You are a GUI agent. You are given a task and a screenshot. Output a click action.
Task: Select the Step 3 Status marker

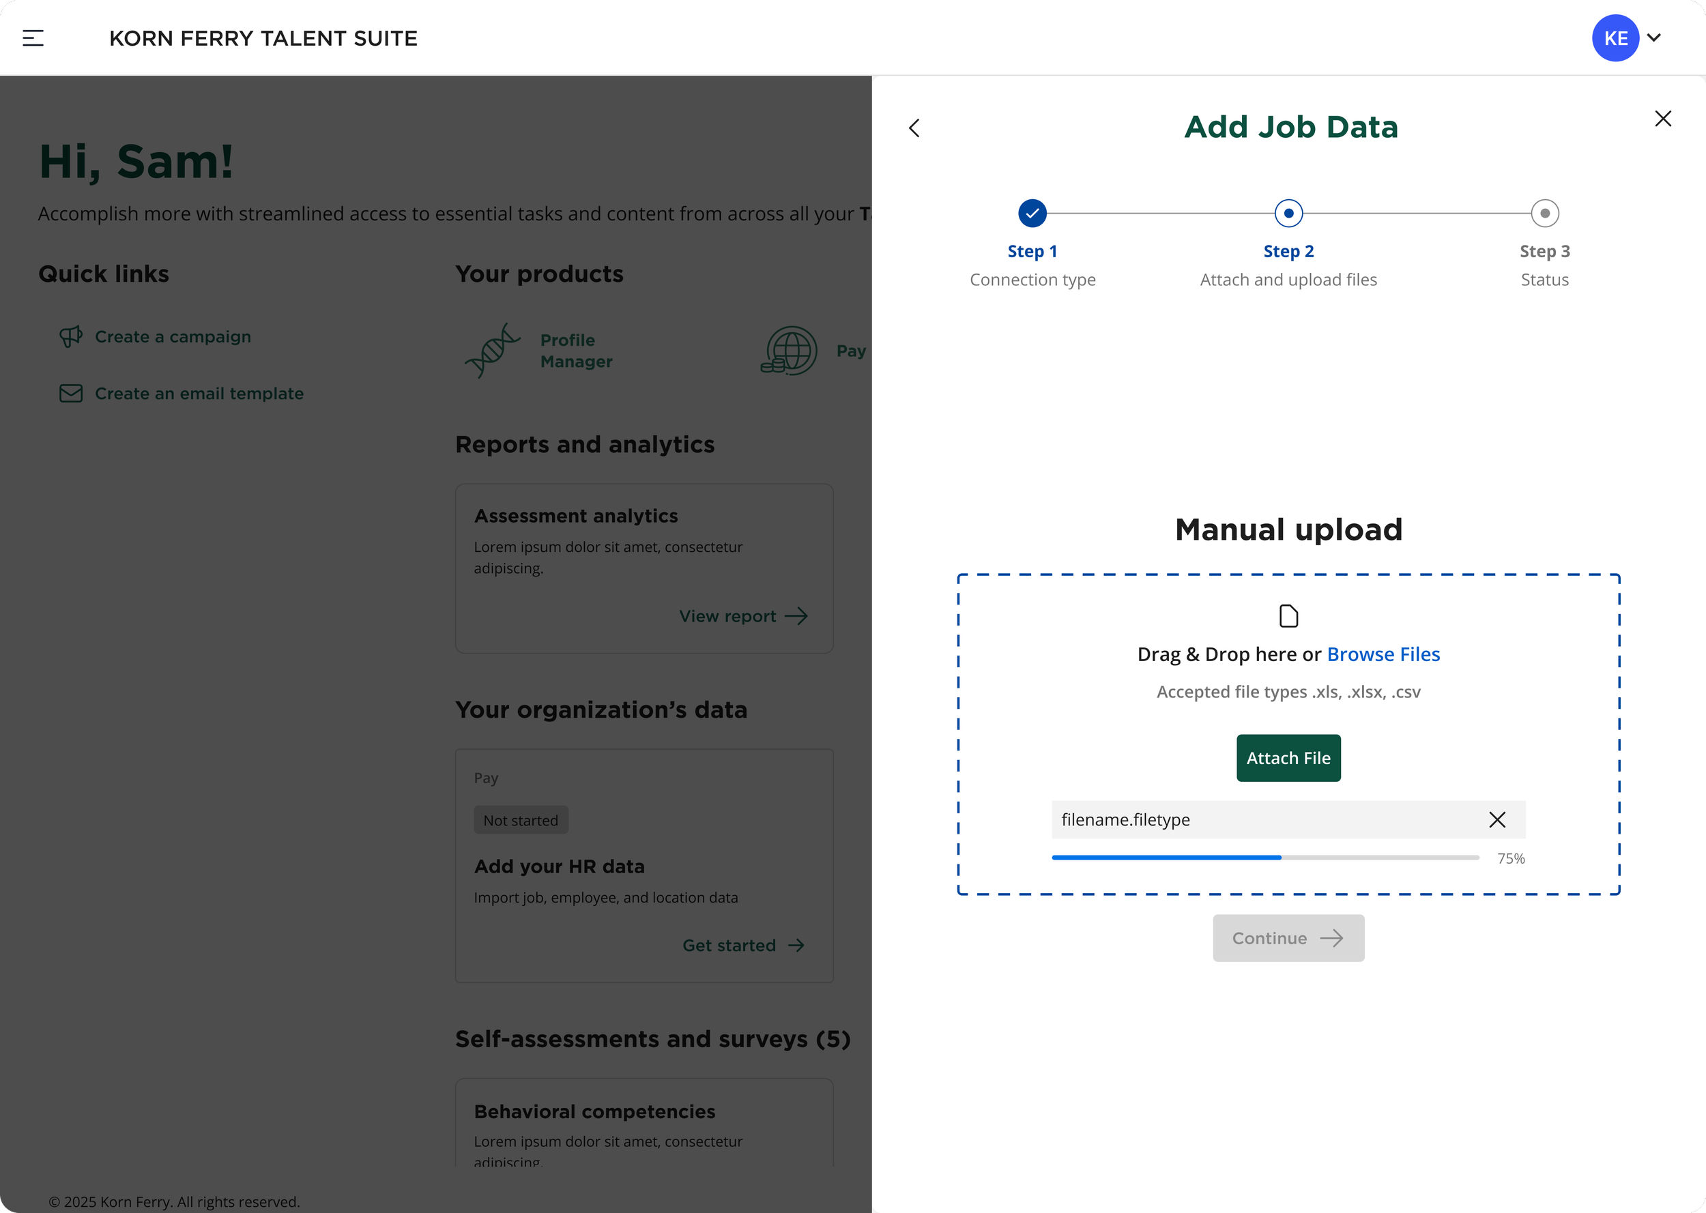[x=1545, y=213]
